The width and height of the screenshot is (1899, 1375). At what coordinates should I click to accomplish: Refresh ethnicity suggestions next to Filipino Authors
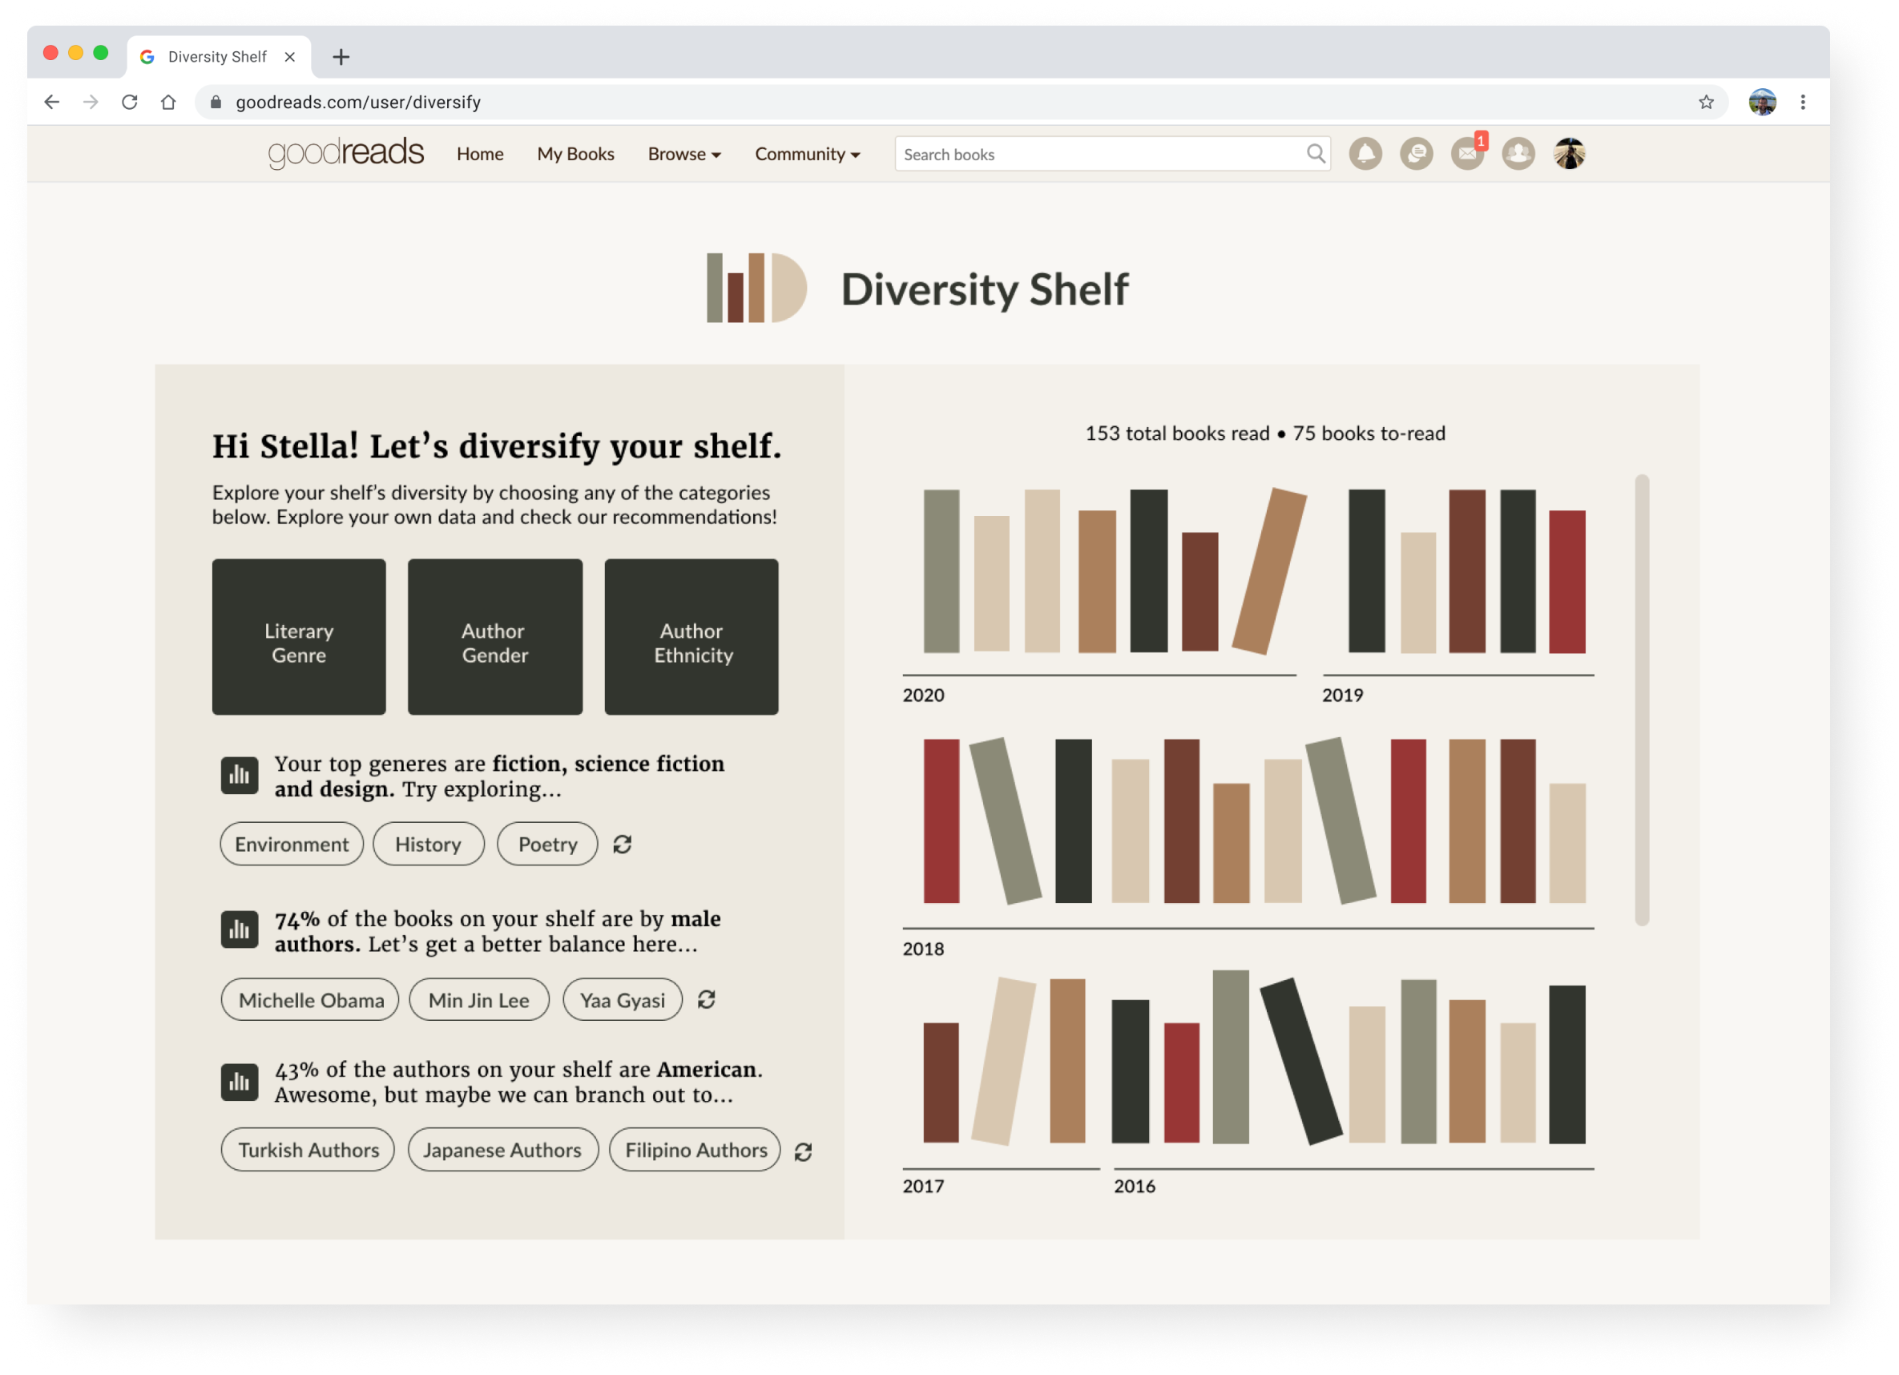click(x=803, y=1151)
